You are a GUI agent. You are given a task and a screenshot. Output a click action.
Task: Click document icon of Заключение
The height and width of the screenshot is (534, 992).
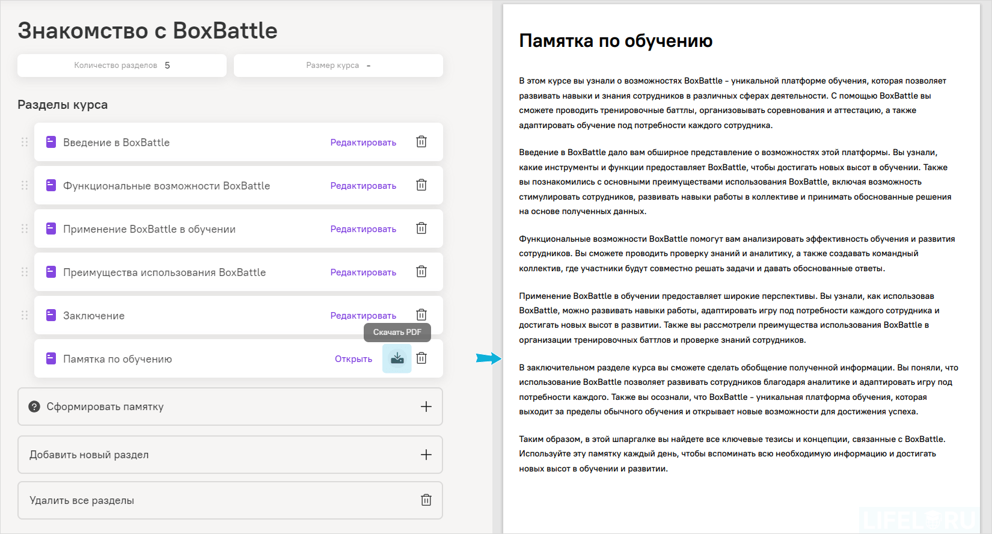(x=51, y=315)
